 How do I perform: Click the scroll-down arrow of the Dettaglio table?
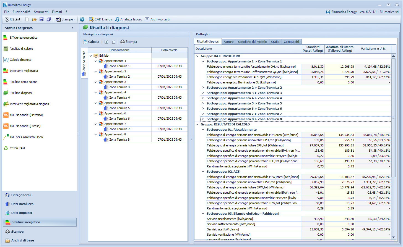point(393,237)
